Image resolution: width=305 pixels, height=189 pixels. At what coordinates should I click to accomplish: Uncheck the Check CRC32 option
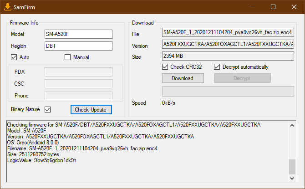click(x=165, y=67)
